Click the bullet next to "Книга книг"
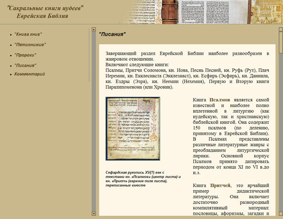Viewport: 283px width, 219px height. click(x=10, y=35)
